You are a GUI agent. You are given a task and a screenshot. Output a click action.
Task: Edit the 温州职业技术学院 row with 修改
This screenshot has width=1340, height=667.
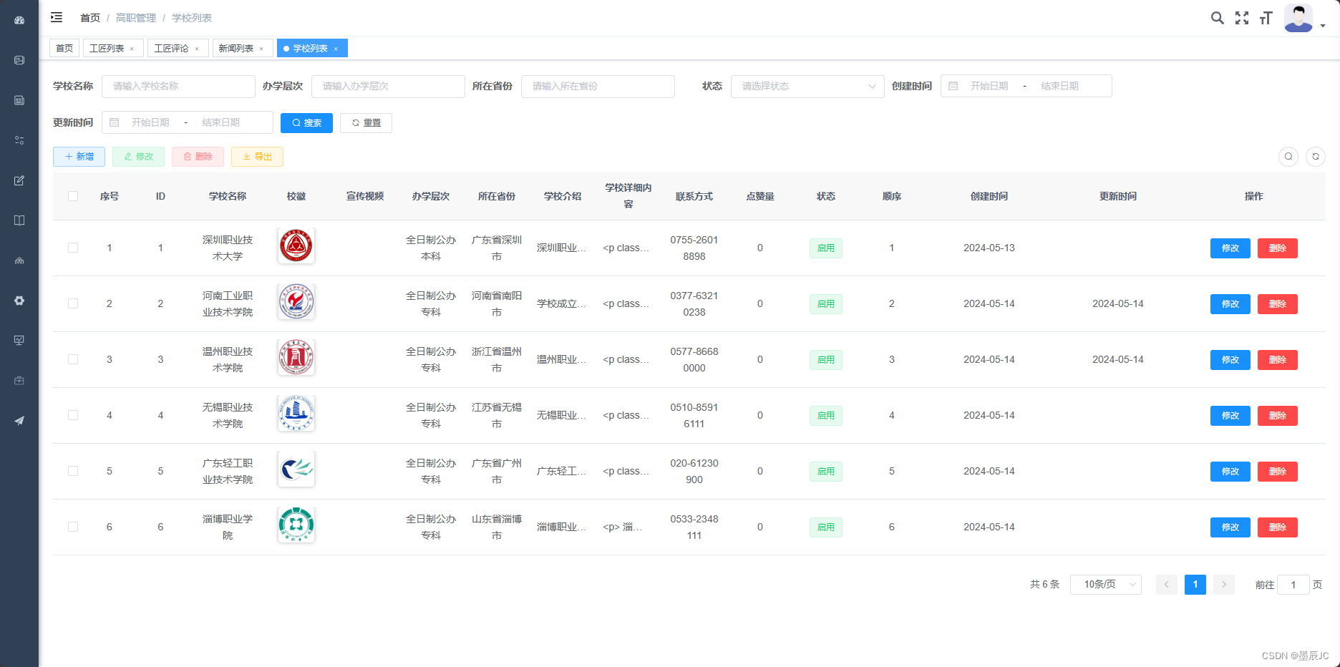pos(1230,360)
